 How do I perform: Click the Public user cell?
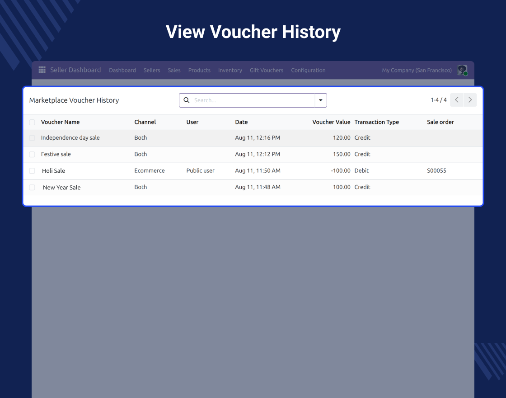pyautogui.click(x=201, y=171)
